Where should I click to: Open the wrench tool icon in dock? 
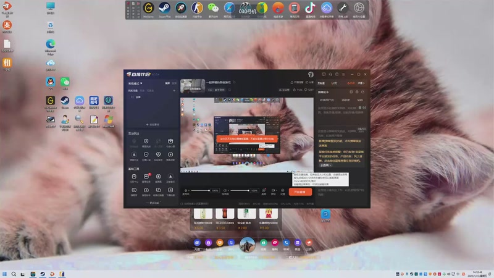343,8
